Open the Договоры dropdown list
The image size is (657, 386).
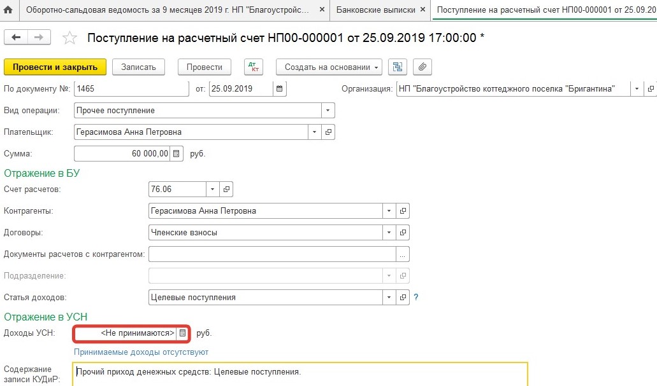coord(389,233)
